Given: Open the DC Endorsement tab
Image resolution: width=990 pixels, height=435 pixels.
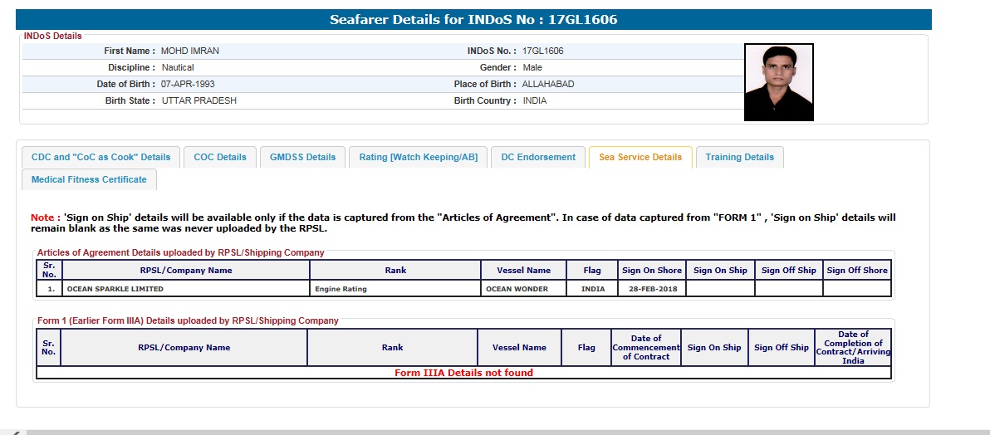Looking at the screenshot, I should (x=538, y=157).
